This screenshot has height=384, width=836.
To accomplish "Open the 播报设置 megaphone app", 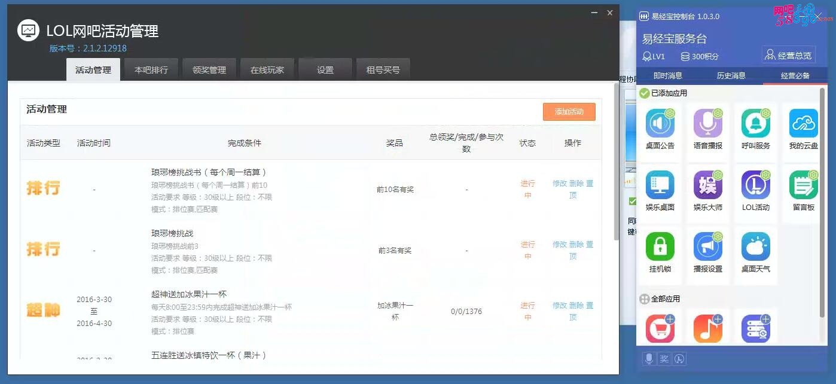I will pos(708,247).
